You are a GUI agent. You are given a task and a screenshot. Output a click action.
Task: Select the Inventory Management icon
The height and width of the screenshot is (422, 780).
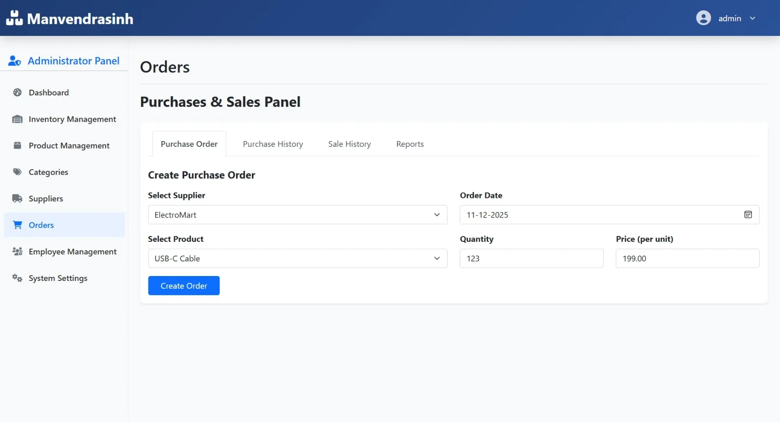(17, 119)
